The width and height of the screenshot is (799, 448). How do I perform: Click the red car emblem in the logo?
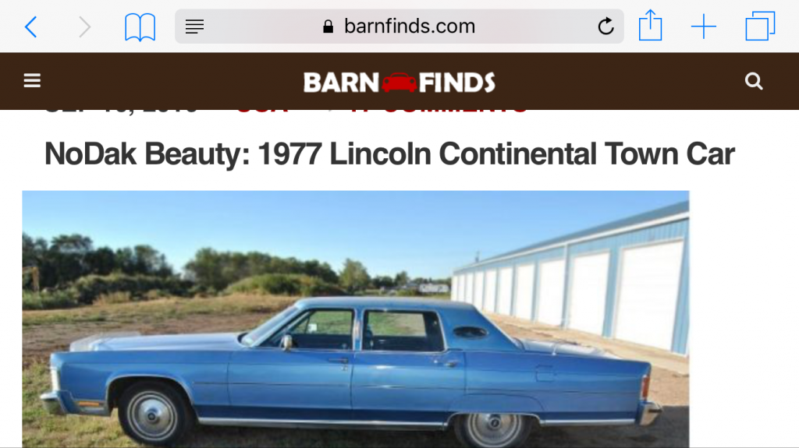[x=399, y=83]
